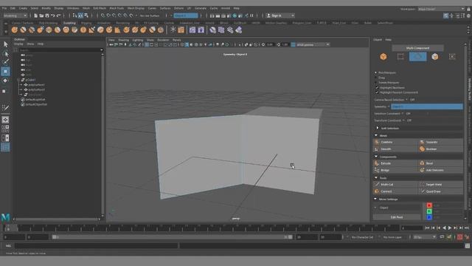Viewport: 472px width, 266px height.
Task: Pick the Scale tool in toolbox
Action: pos(4,91)
